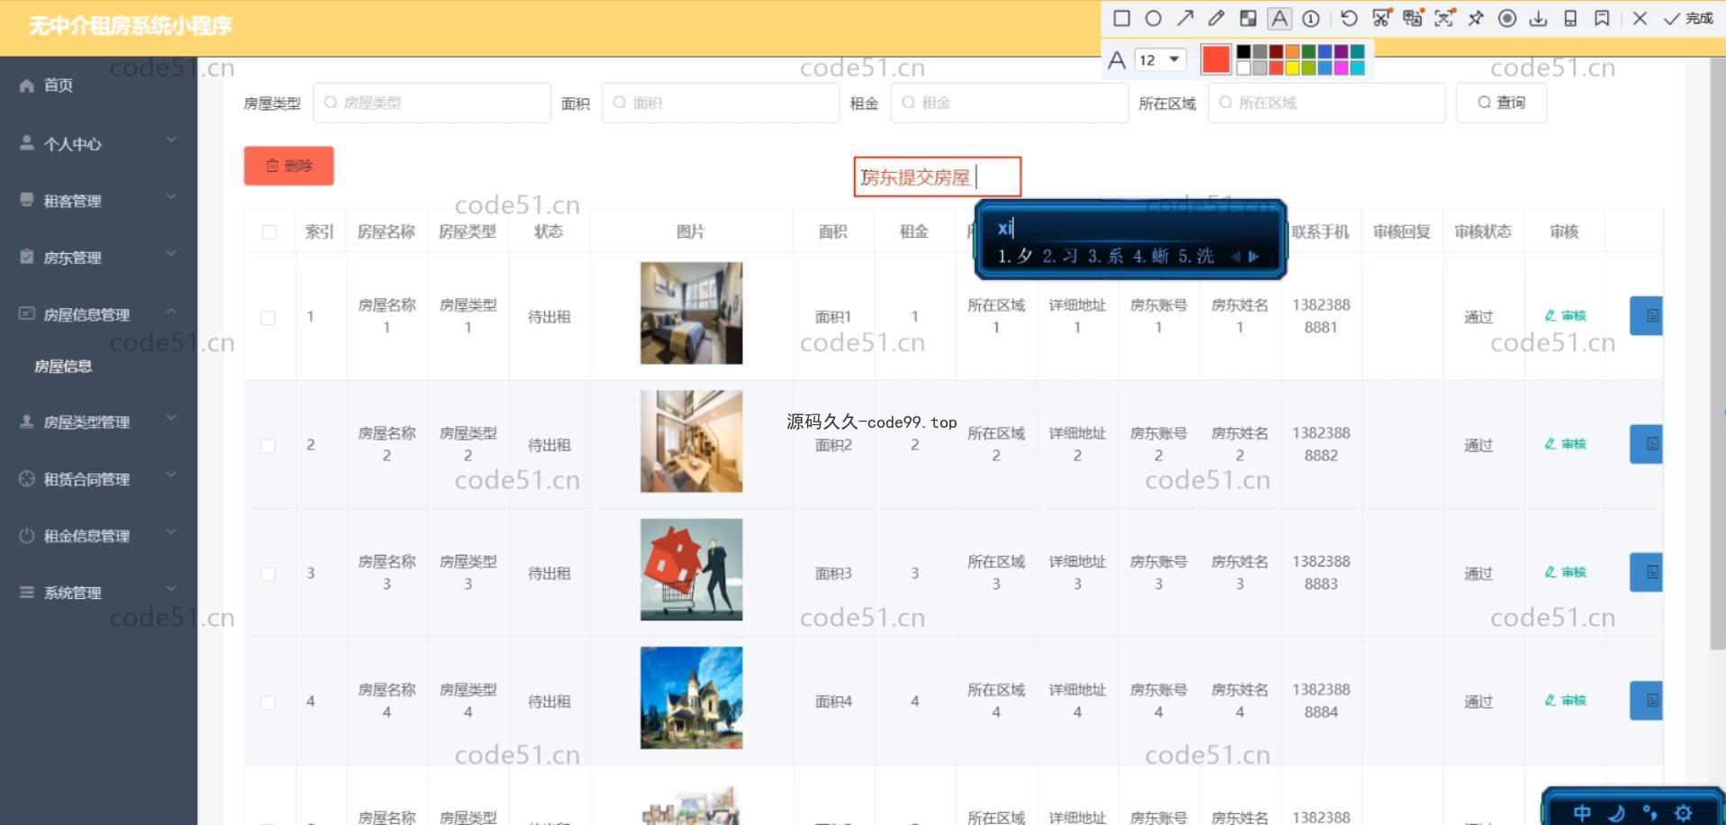The width and height of the screenshot is (1726, 825).
Task: Open the screenshot translate tool
Action: 1413,18
